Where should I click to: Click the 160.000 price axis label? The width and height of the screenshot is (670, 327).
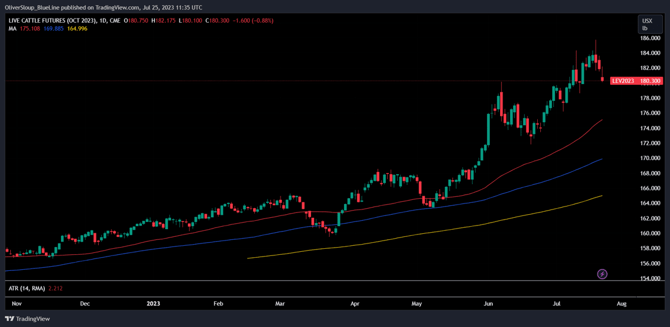650,233
